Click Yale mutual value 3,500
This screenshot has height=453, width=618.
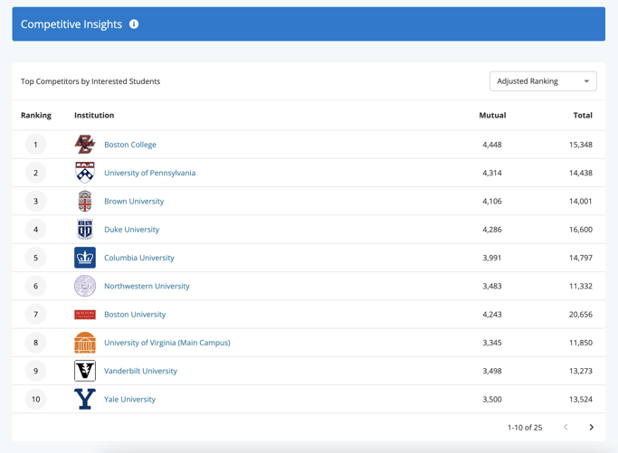[x=492, y=400]
